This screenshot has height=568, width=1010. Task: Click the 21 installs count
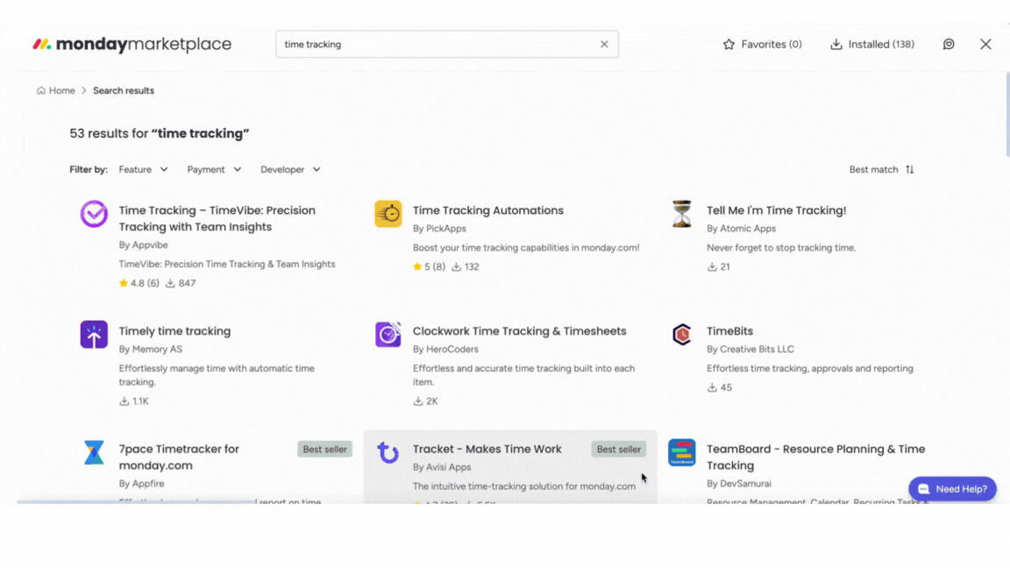[x=719, y=266]
